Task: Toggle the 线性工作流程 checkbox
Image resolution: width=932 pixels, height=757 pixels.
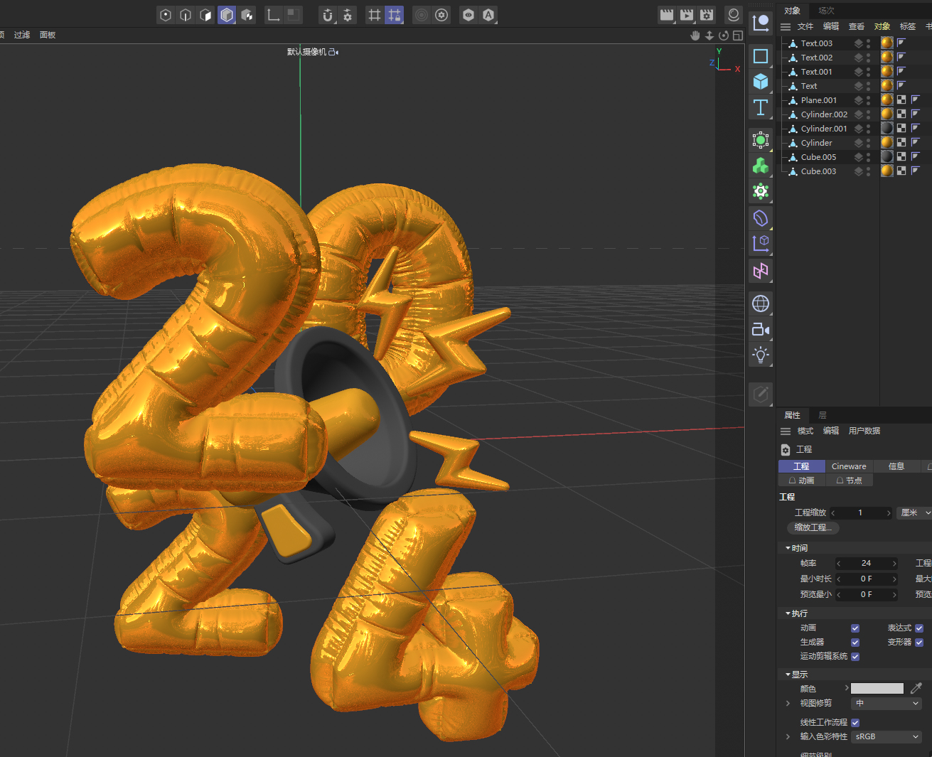Action: click(x=855, y=723)
